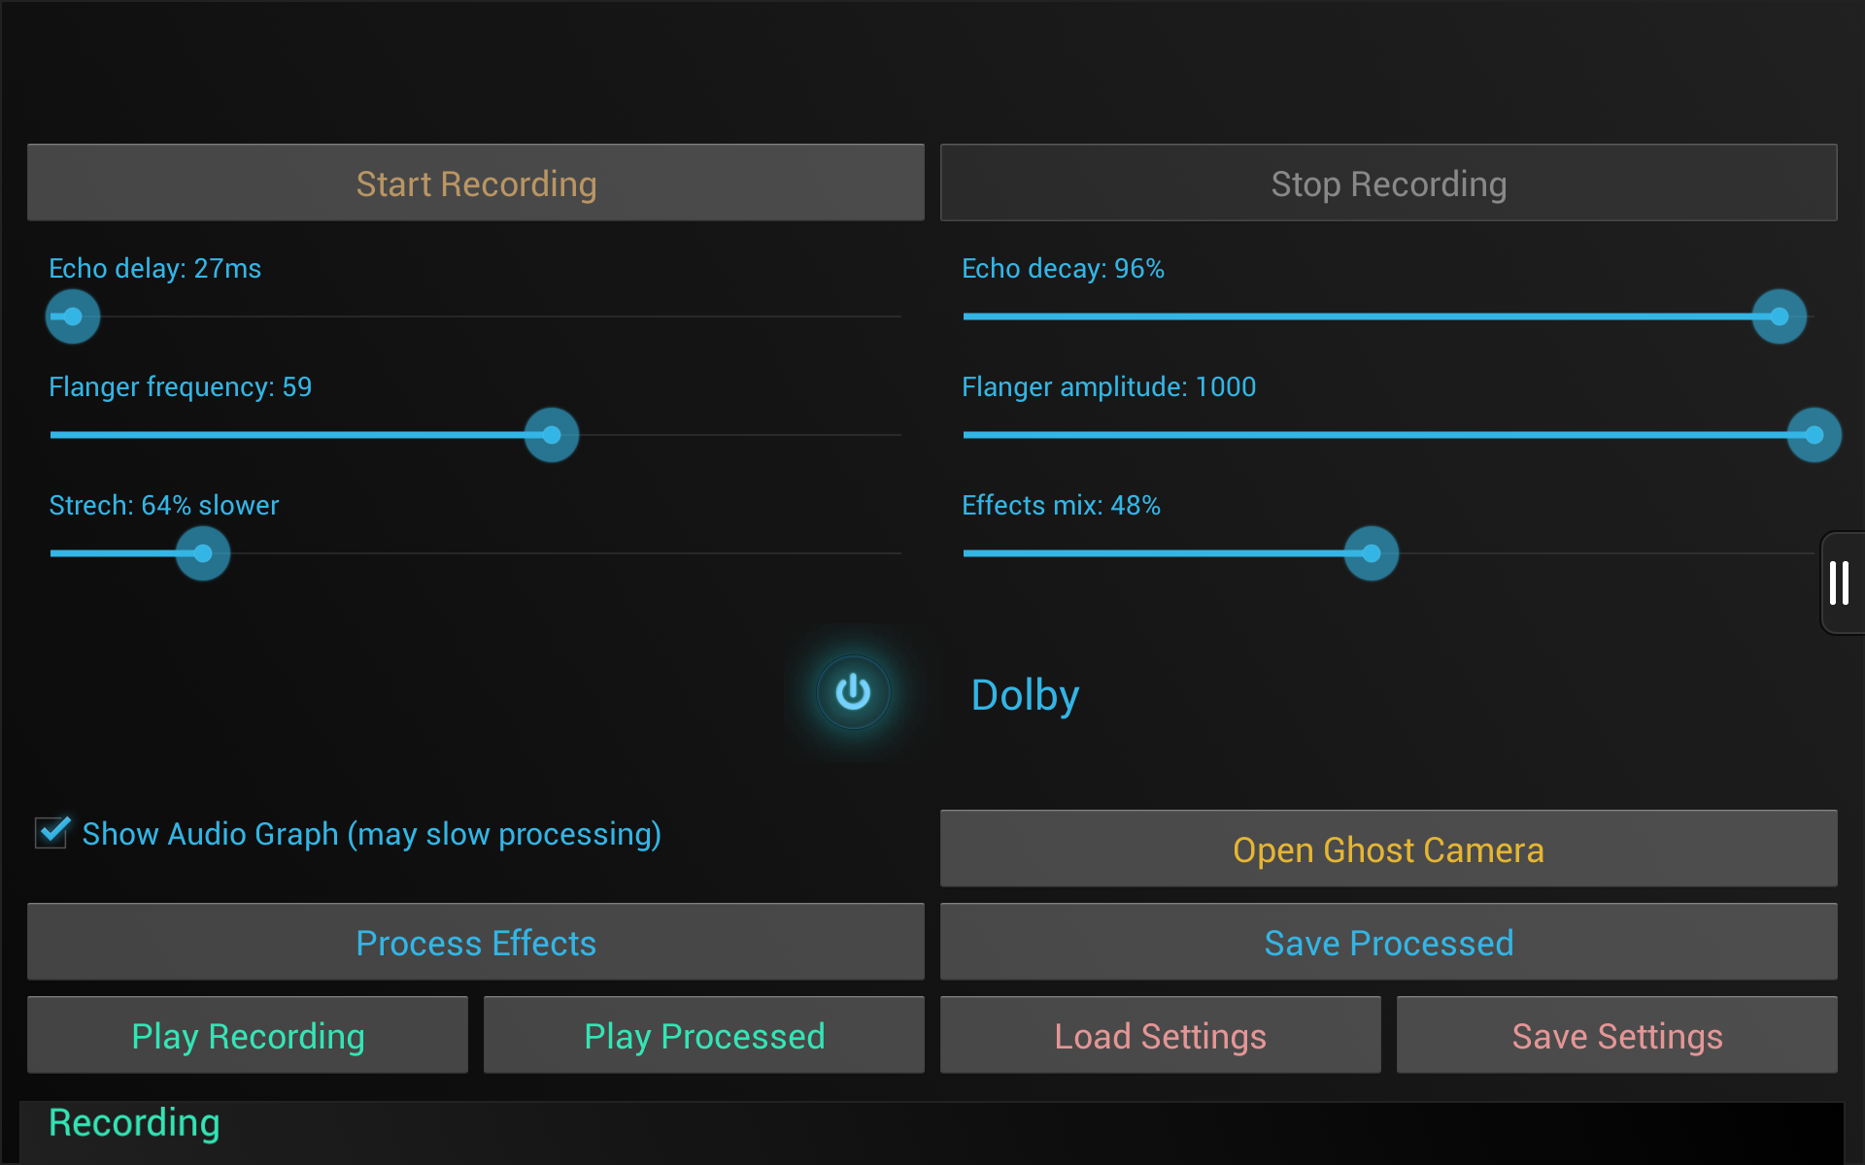Click the Dolby label
The image size is (1865, 1165).
[x=1024, y=694]
